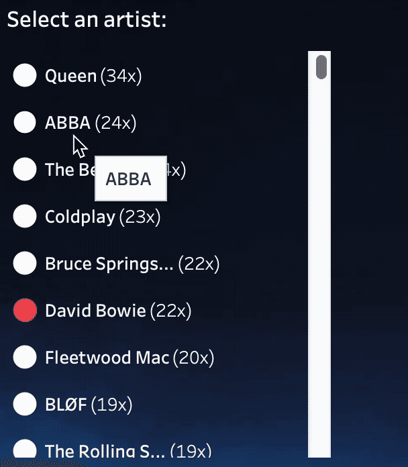Click the Coldplay (23x) label text

point(102,217)
